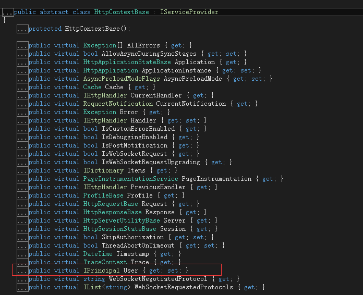This screenshot has width=363, height=295.
Task: Click the IHttpHandler type before PreviousHandler
Action: tap(105, 187)
